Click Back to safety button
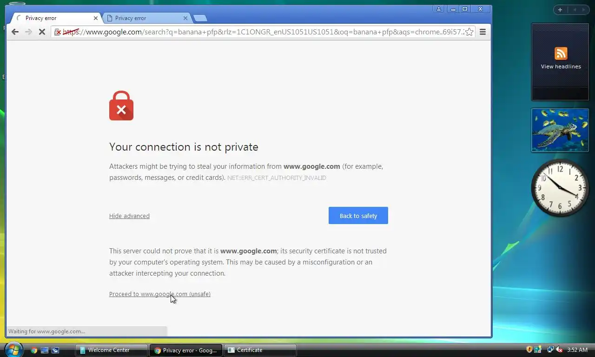Viewport: 595px width, 357px height. coord(358,216)
